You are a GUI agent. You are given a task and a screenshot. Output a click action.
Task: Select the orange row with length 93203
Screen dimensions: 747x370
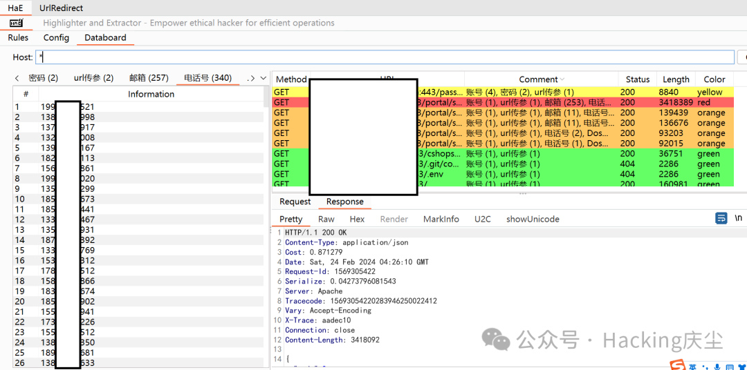(503, 133)
